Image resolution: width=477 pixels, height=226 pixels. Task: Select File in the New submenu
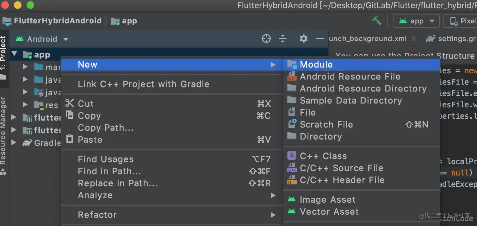click(x=362, y=113)
